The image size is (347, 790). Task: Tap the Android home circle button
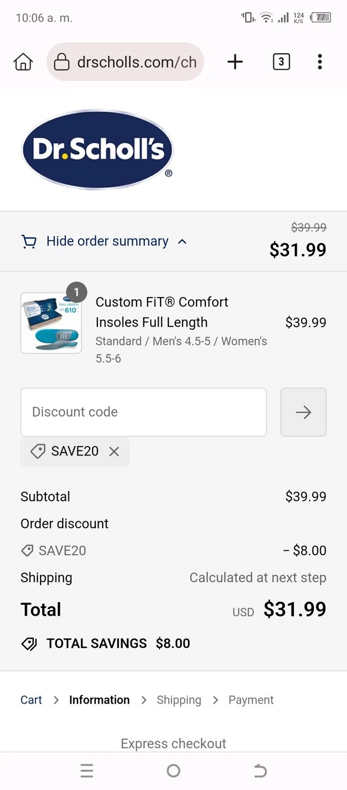point(173,771)
